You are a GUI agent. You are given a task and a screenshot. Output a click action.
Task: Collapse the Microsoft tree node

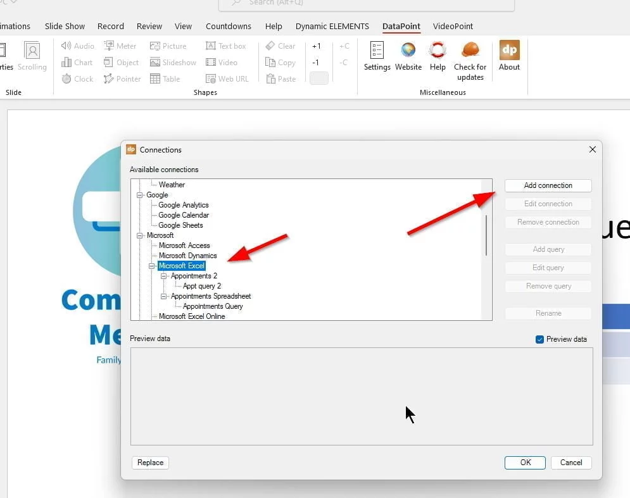click(x=141, y=235)
